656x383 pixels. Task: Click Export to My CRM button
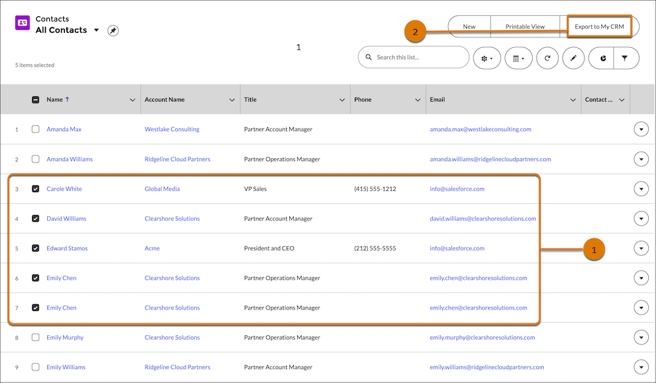pyautogui.click(x=599, y=26)
